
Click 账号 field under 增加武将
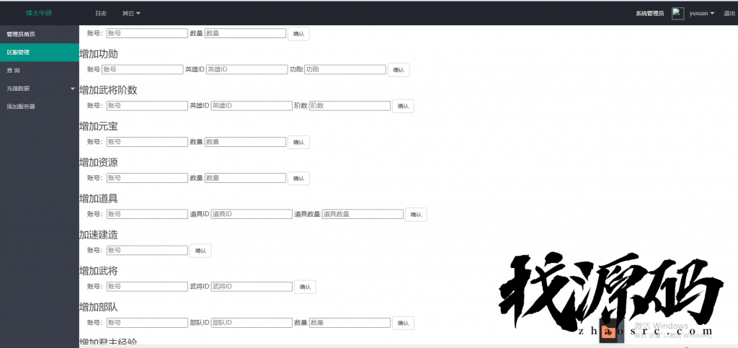147,287
